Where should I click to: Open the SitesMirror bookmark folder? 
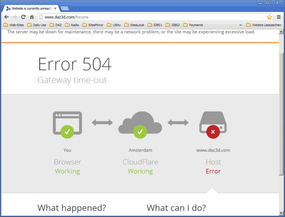(x=93, y=25)
